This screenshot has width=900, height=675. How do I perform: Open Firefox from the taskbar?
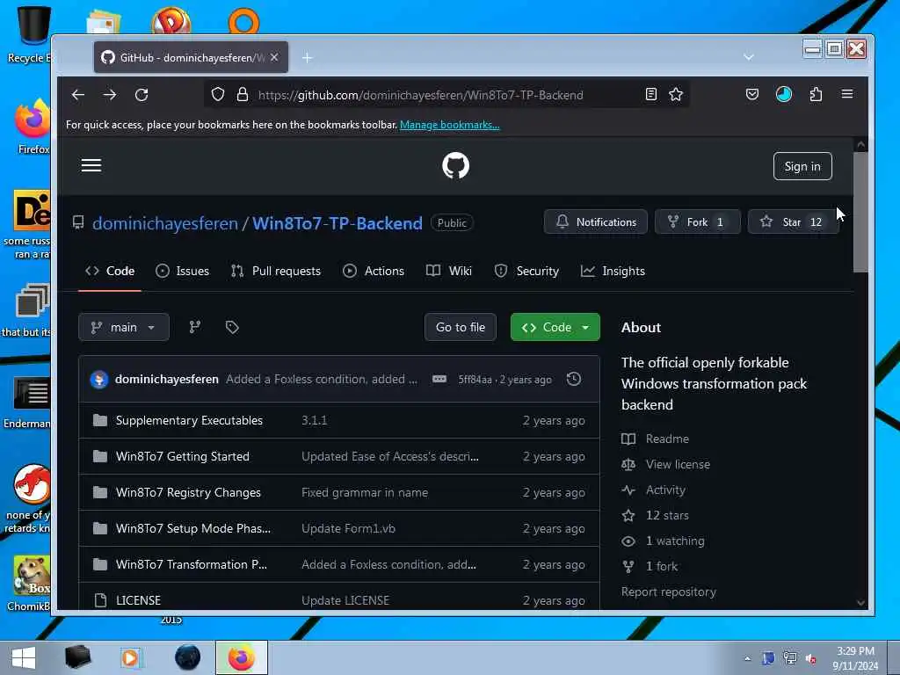point(242,657)
